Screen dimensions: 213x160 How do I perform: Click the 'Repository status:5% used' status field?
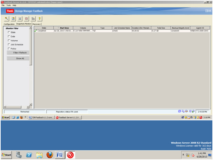pyautogui.click(x=67, y=112)
